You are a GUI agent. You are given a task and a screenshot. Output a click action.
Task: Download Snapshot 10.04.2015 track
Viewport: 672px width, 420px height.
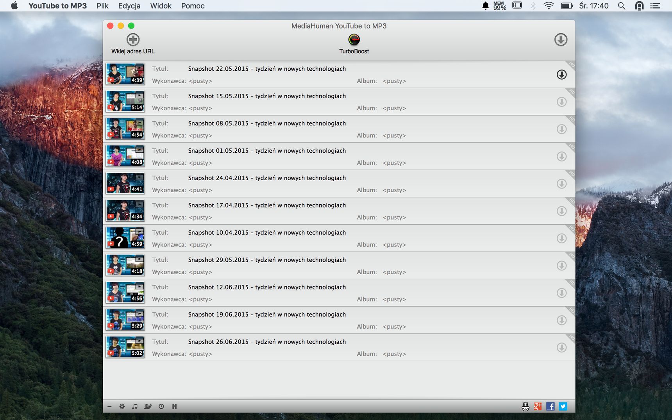[x=561, y=238]
